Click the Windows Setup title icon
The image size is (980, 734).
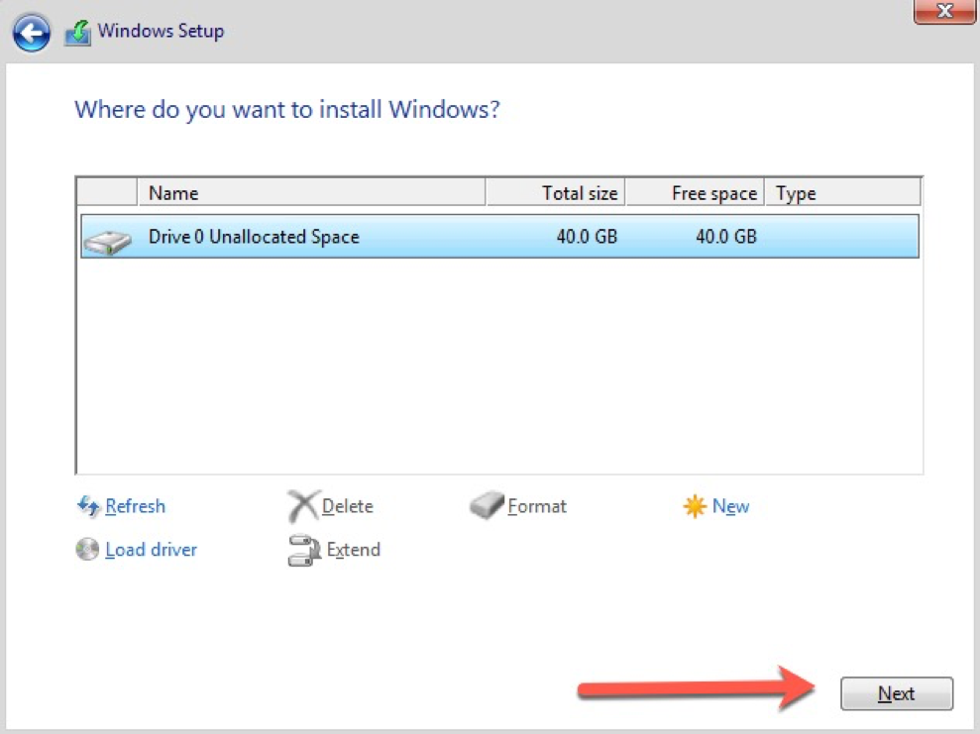point(78,33)
